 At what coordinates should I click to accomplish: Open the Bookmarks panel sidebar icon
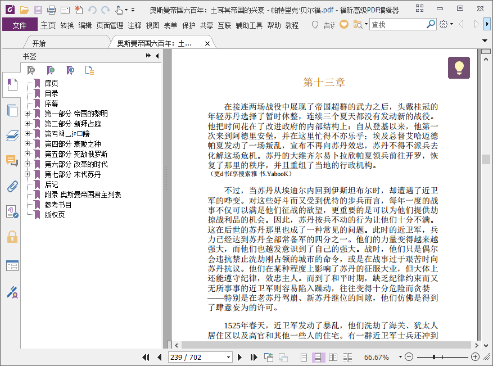pos(12,84)
